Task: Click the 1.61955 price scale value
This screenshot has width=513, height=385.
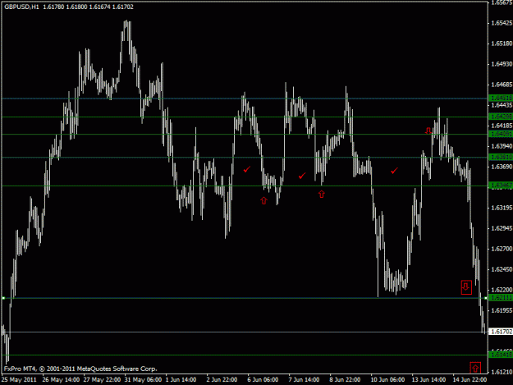Action: pyautogui.click(x=502, y=310)
